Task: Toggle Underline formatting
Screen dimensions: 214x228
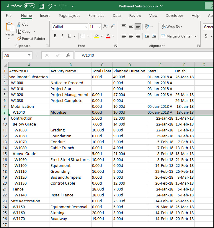Action: click(x=69, y=36)
